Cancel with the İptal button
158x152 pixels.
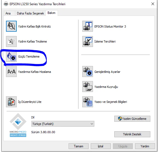pos(101,146)
